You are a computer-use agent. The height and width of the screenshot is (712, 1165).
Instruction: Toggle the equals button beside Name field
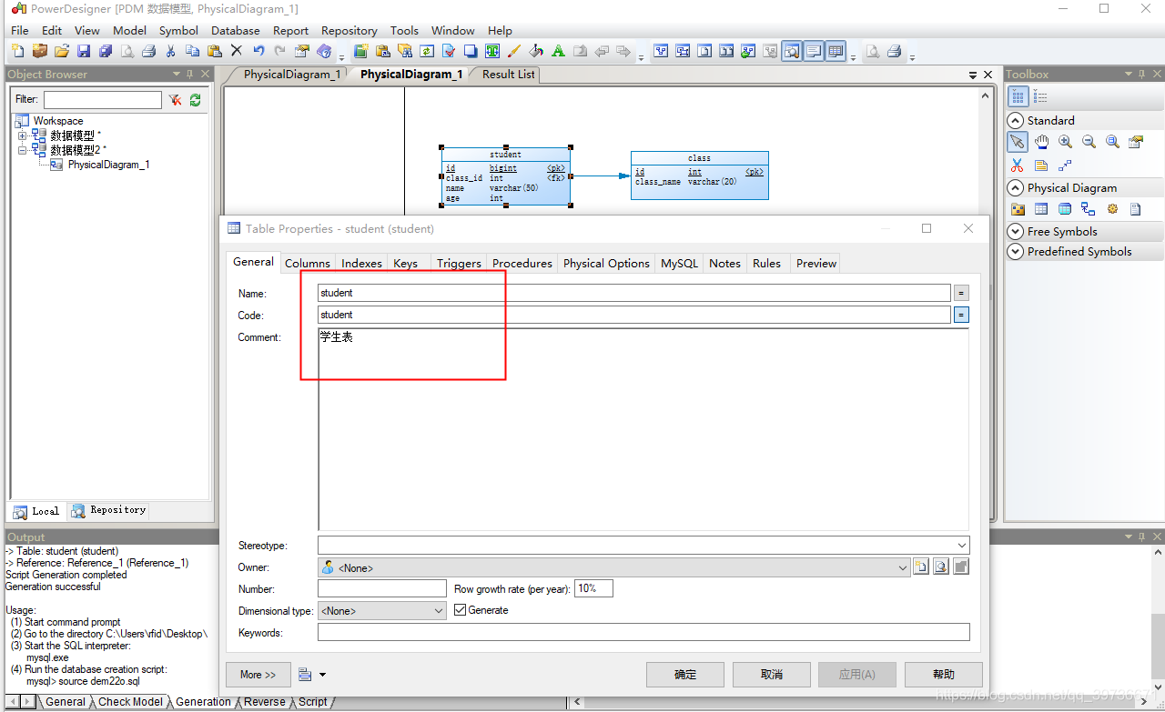point(961,293)
